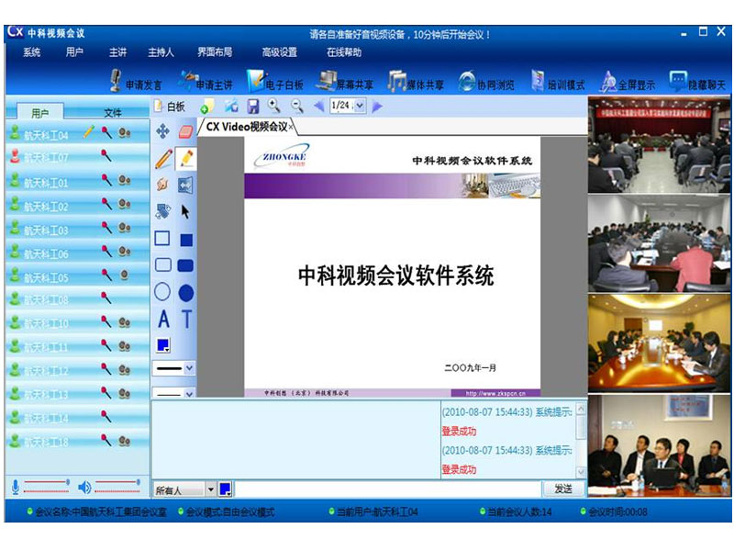Click 全屏显示 for fullscreen
The width and height of the screenshot is (734, 551).
click(x=628, y=82)
